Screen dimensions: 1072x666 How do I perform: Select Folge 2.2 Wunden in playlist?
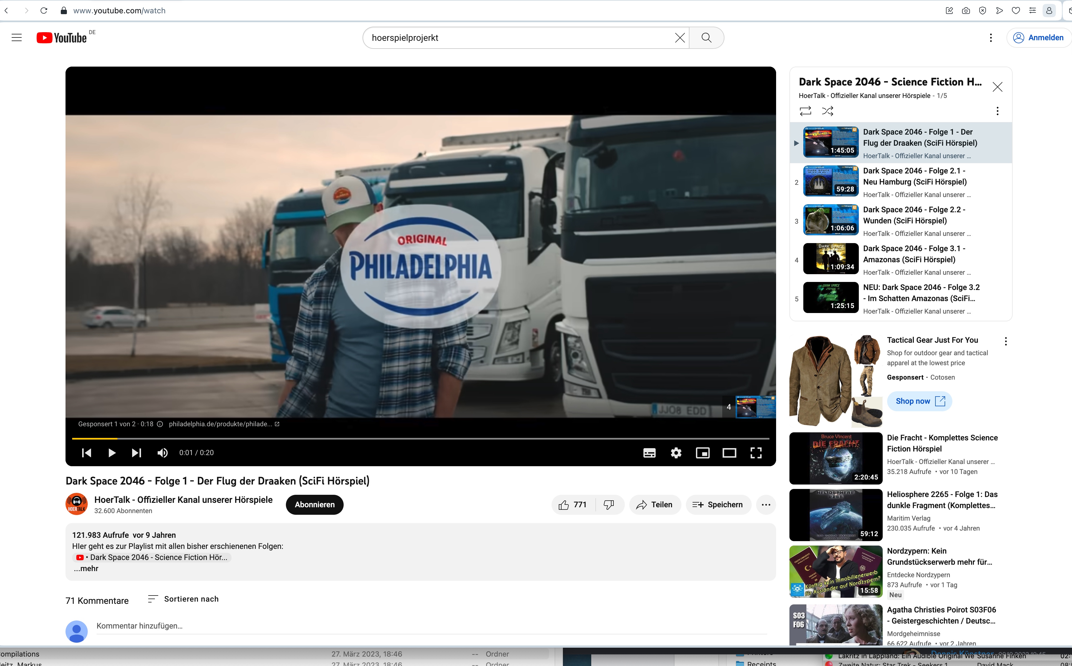coord(901,221)
